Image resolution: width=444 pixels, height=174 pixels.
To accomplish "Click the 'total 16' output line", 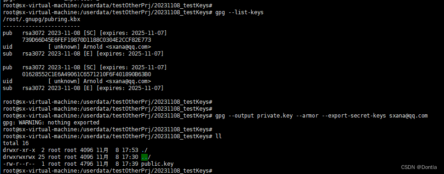I will click(x=16, y=143).
